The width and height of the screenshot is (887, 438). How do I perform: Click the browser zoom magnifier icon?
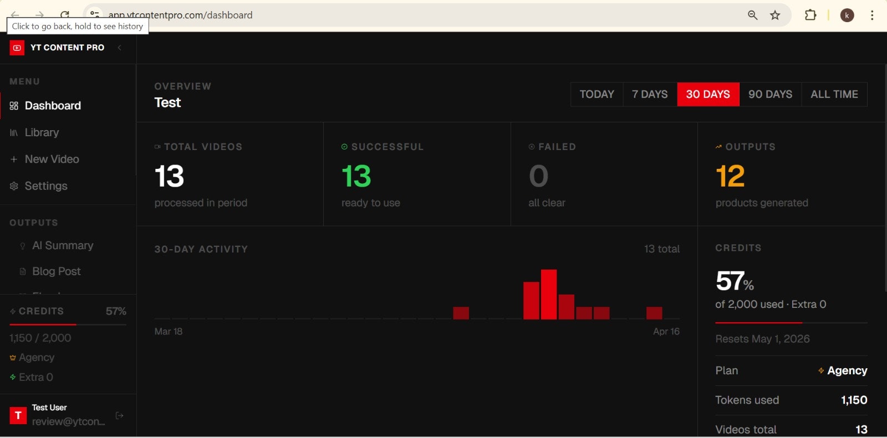[x=752, y=15]
